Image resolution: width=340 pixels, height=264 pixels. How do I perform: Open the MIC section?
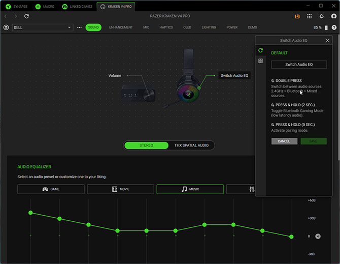pyautogui.click(x=146, y=27)
